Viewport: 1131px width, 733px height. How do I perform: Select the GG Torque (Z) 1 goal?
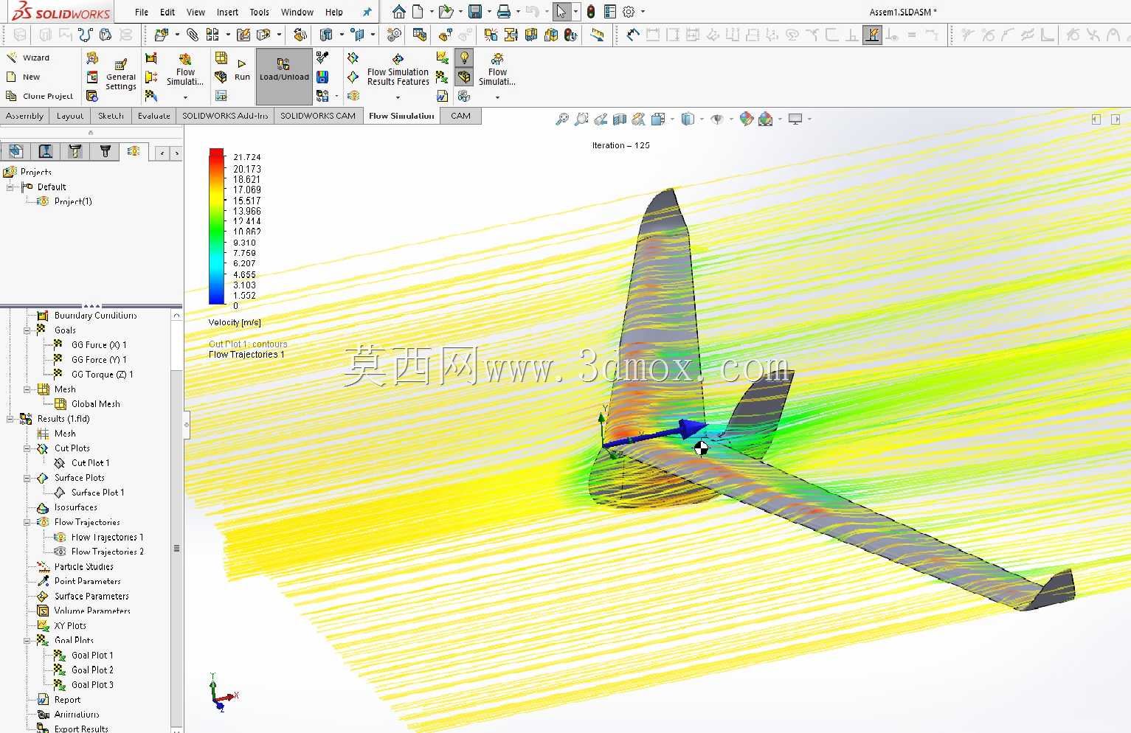click(x=102, y=375)
